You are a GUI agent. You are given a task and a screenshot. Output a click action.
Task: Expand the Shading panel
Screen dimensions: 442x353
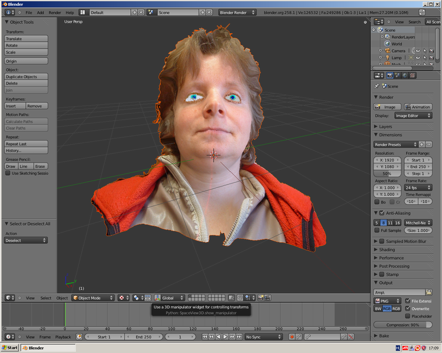click(387, 249)
